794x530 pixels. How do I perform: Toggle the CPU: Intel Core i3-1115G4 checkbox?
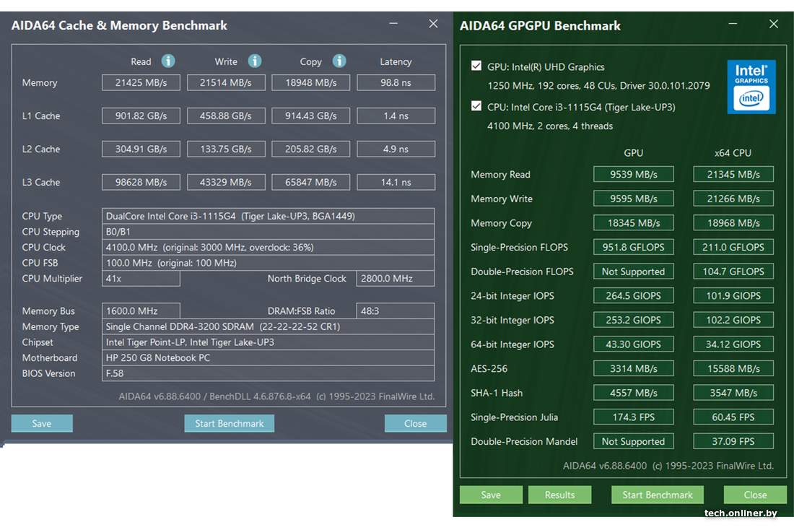[476, 107]
